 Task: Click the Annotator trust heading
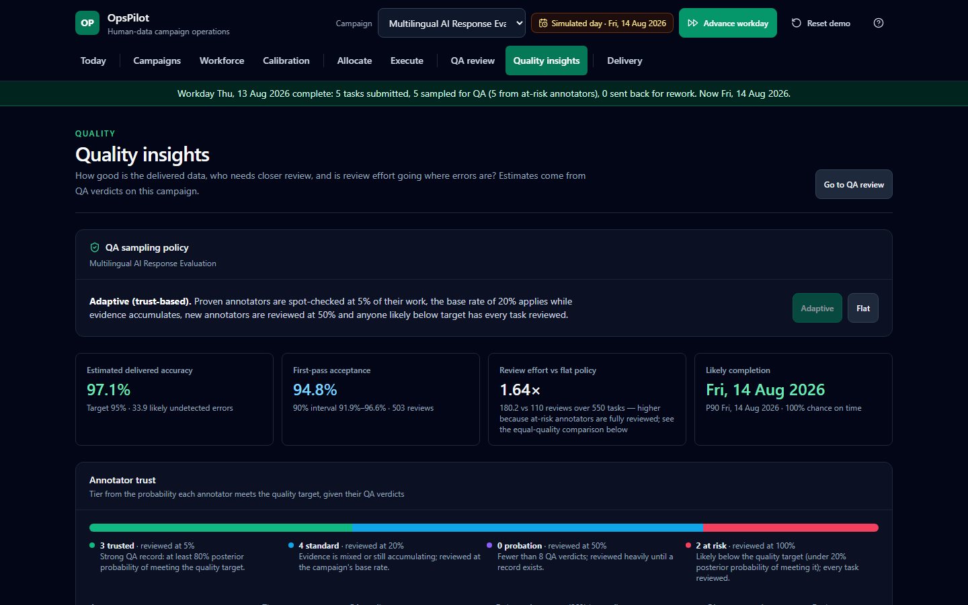[122, 480]
